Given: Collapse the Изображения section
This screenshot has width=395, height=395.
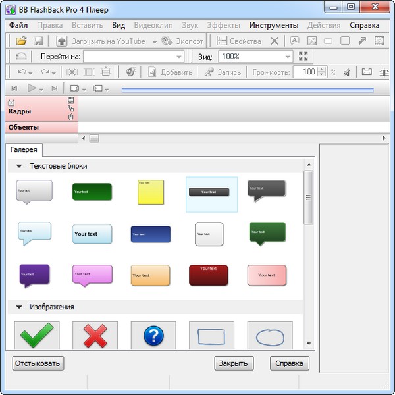Looking at the screenshot, I should pos(19,307).
